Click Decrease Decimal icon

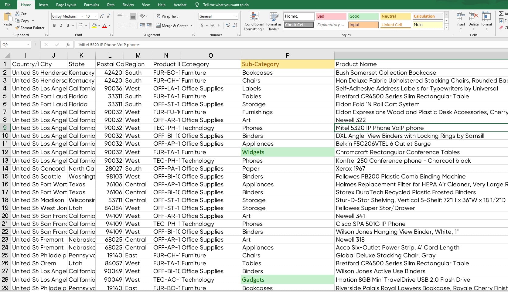[x=235, y=25]
